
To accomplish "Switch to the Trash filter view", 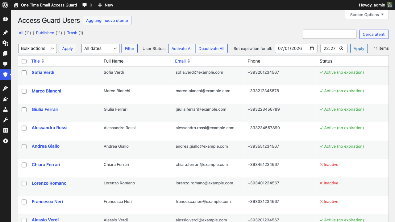I will click(72, 33).
